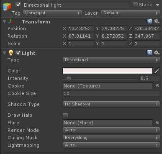Enable the Draw Halo checkbox
Viewport: 162px width, 154px height.
coord(65,115)
